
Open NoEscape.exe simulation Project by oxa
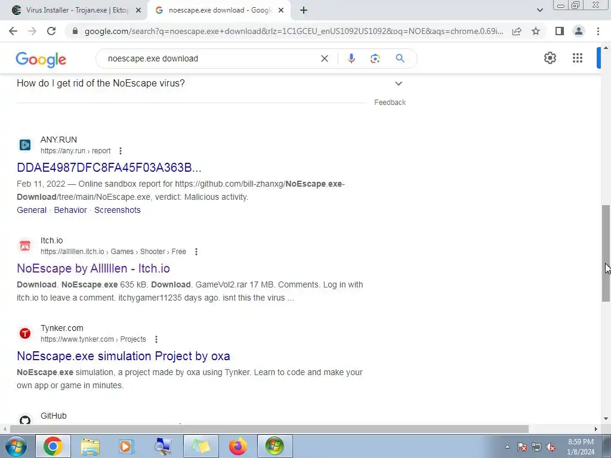click(x=124, y=356)
